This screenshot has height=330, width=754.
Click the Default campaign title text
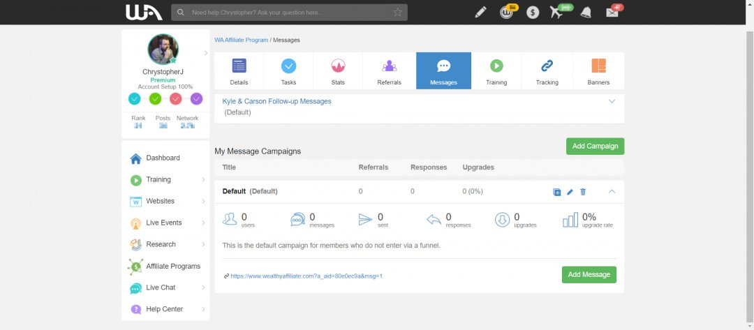pyautogui.click(x=234, y=191)
